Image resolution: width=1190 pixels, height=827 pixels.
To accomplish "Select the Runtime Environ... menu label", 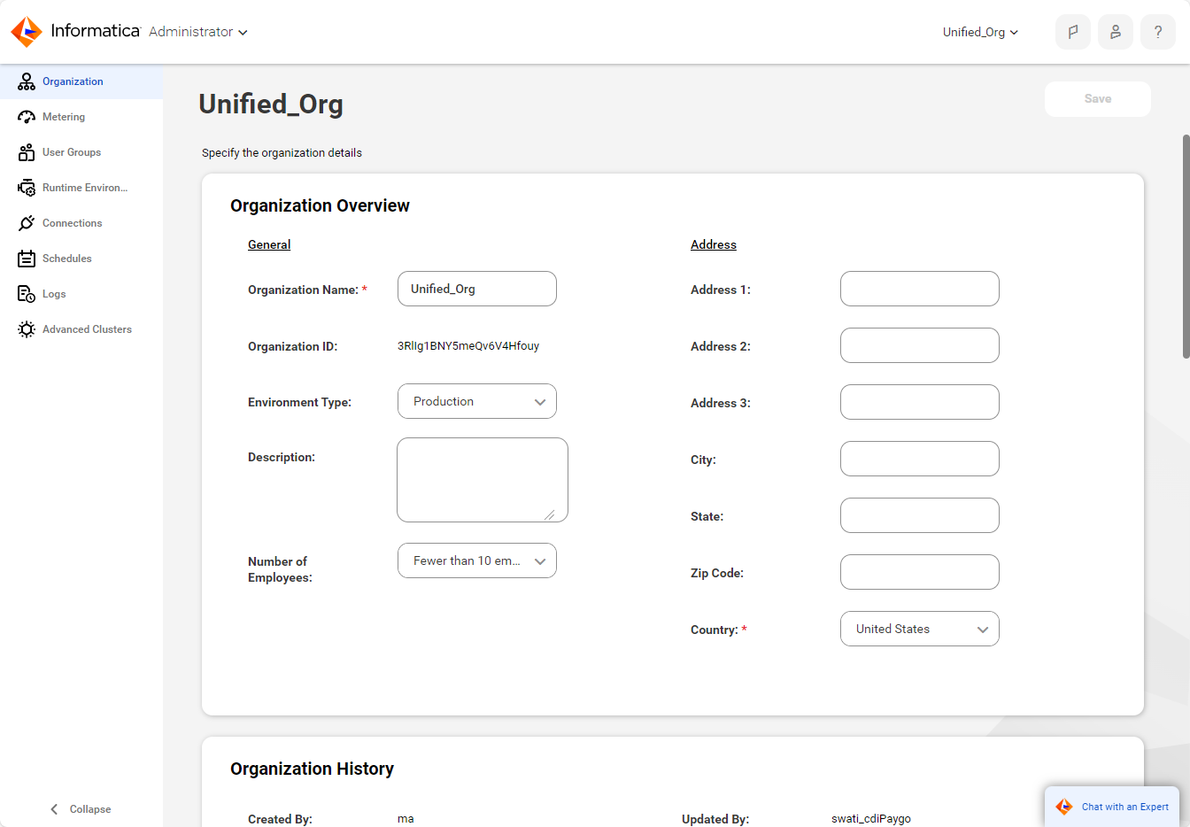I will point(85,188).
